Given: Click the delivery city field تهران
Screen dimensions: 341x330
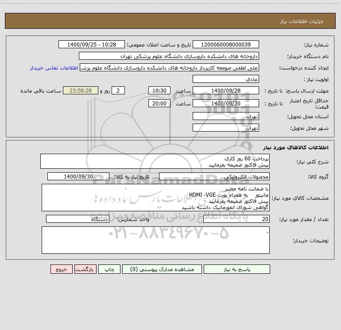Looking at the screenshot, I should coord(226,128).
